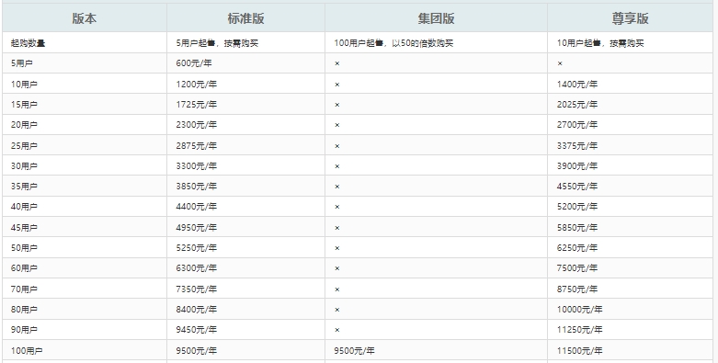Select the text 100用户起售，以50的倍数购买
718x363 pixels.
coord(393,43)
